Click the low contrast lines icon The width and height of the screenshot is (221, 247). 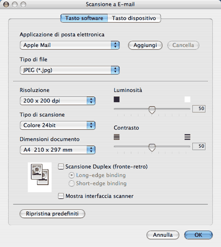(x=116, y=137)
